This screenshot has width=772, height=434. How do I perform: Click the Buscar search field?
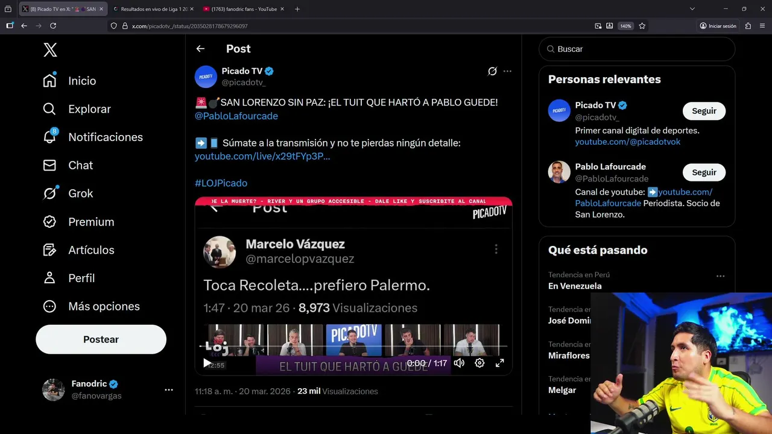637,49
